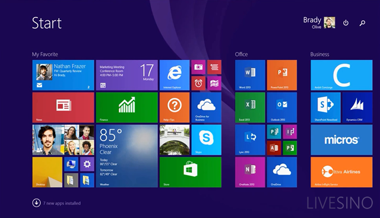Open the Brady Olive user account menu
The width and height of the screenshot is (380, 218).
tap(319, 23)
